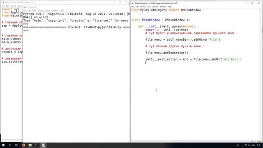
Task: Open Task View from the taskbar
Action: coord(16,145)
